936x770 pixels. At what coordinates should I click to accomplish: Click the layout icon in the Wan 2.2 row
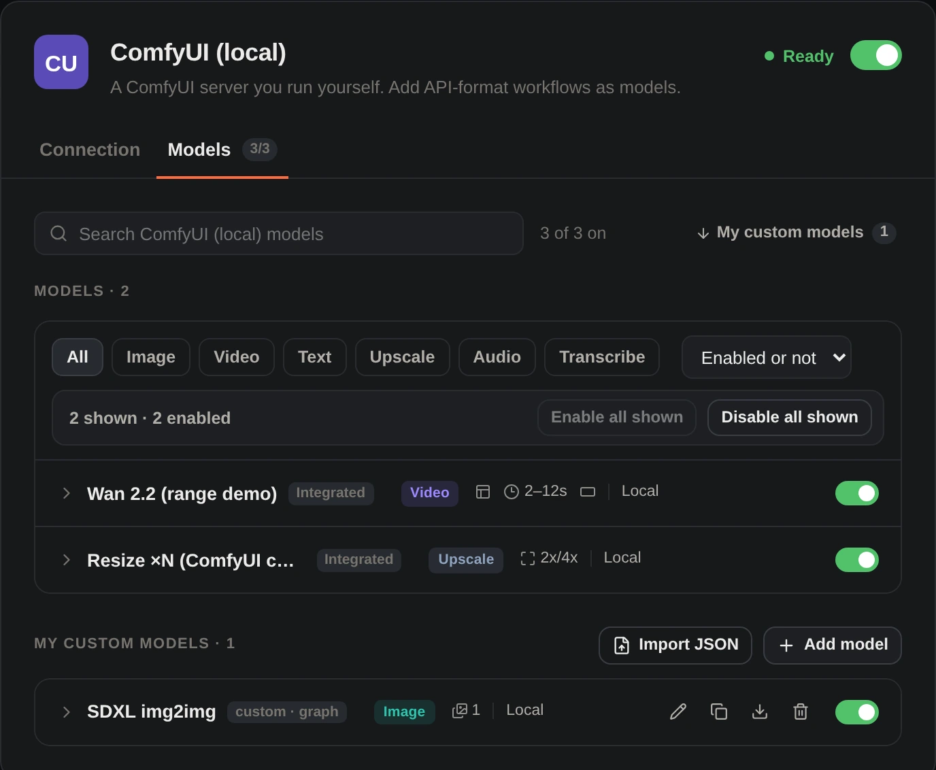click(x=483, y=492)
